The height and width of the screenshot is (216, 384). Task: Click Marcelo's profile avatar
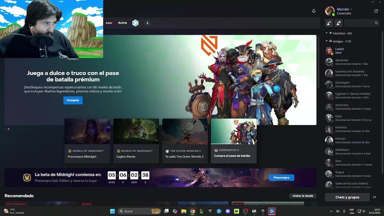point(330,11)
